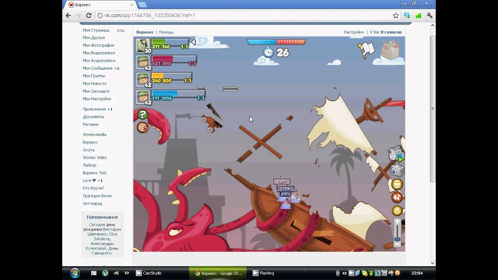The width and height of the screenshot is (498, 280).
Task: Open Моя Страница link
Action: pyautogui.click(x=96, y=30)
